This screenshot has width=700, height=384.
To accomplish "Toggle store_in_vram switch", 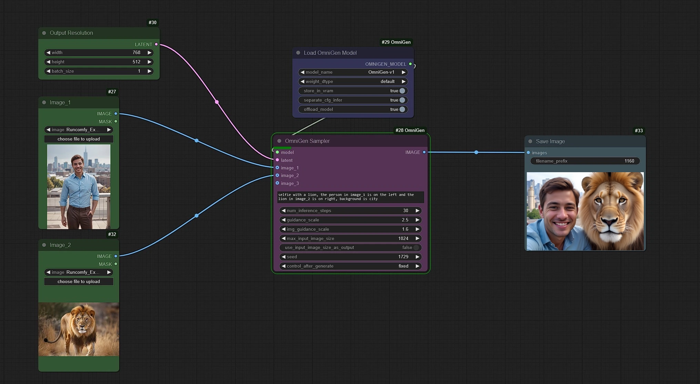I will click(402, 91).
